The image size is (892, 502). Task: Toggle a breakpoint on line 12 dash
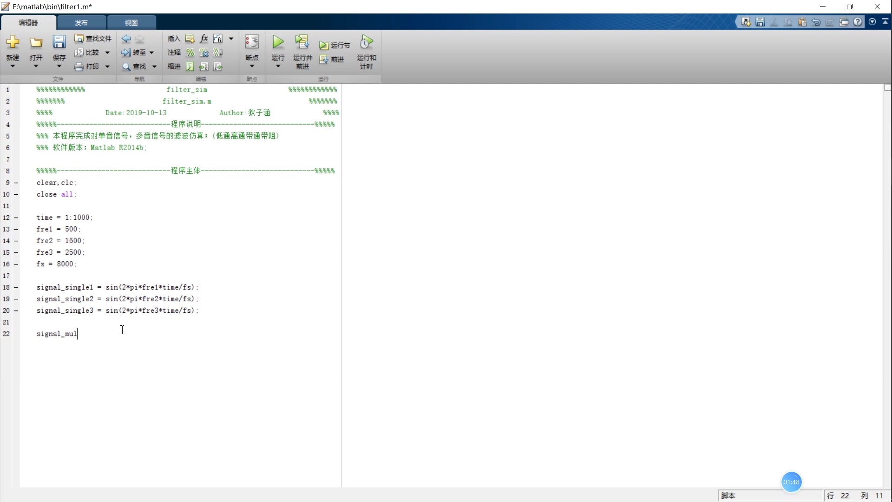(x=16, y=218)
